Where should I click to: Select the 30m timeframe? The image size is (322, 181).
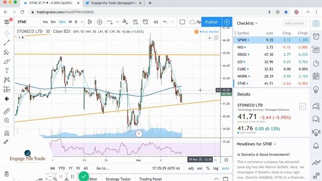[62, 22]
